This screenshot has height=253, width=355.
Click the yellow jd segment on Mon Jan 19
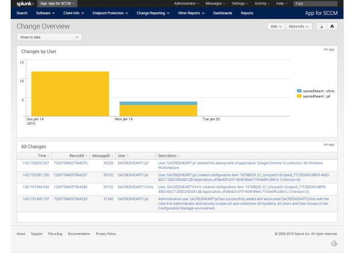pos(158,111)
